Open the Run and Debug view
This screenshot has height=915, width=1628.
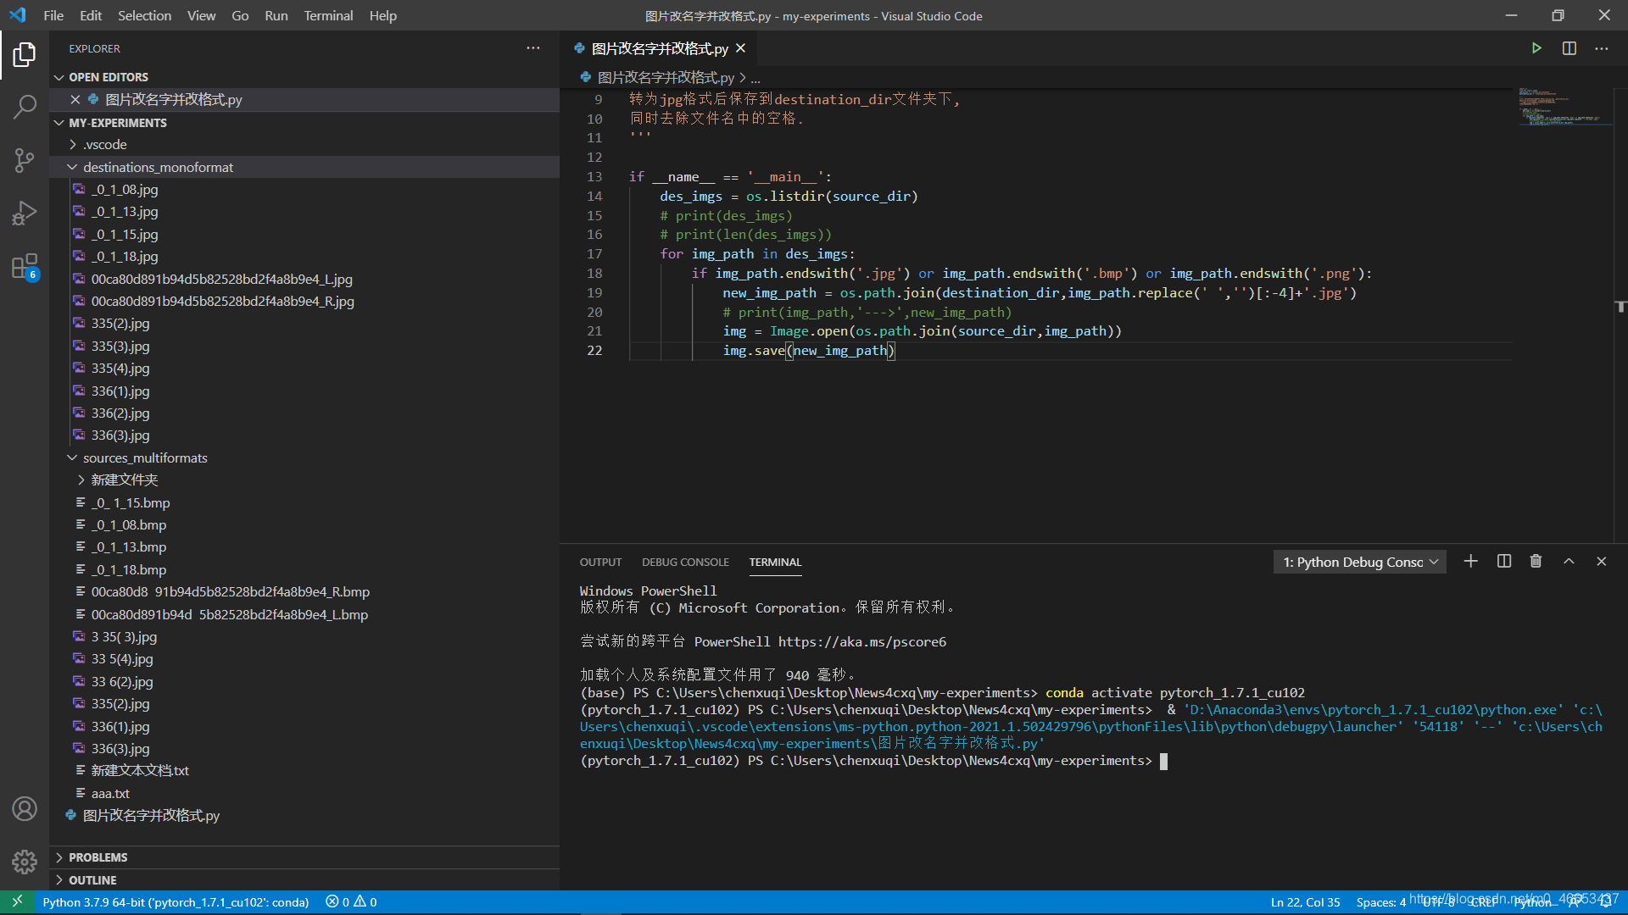point(25,213)
